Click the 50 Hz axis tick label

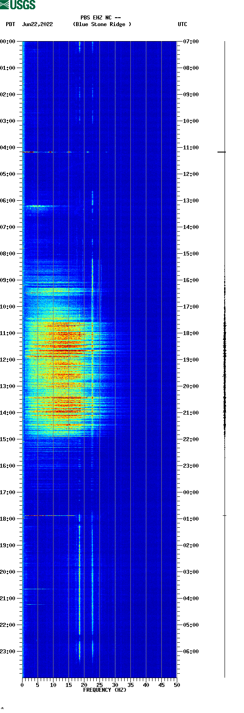click(176, 685)
